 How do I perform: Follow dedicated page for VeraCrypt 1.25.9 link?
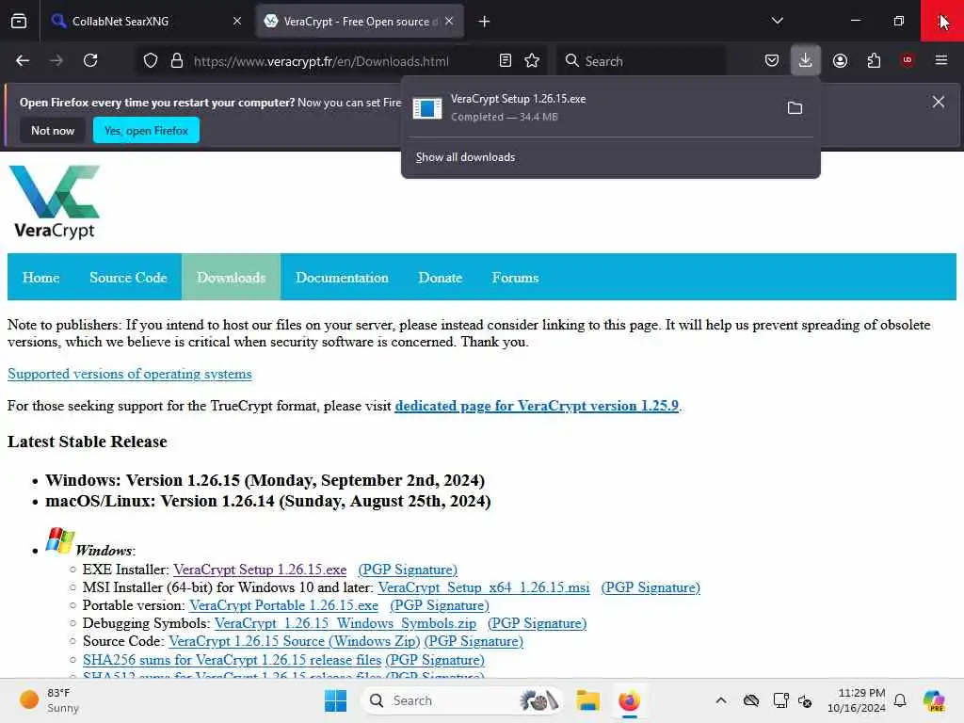coord(537,406)
